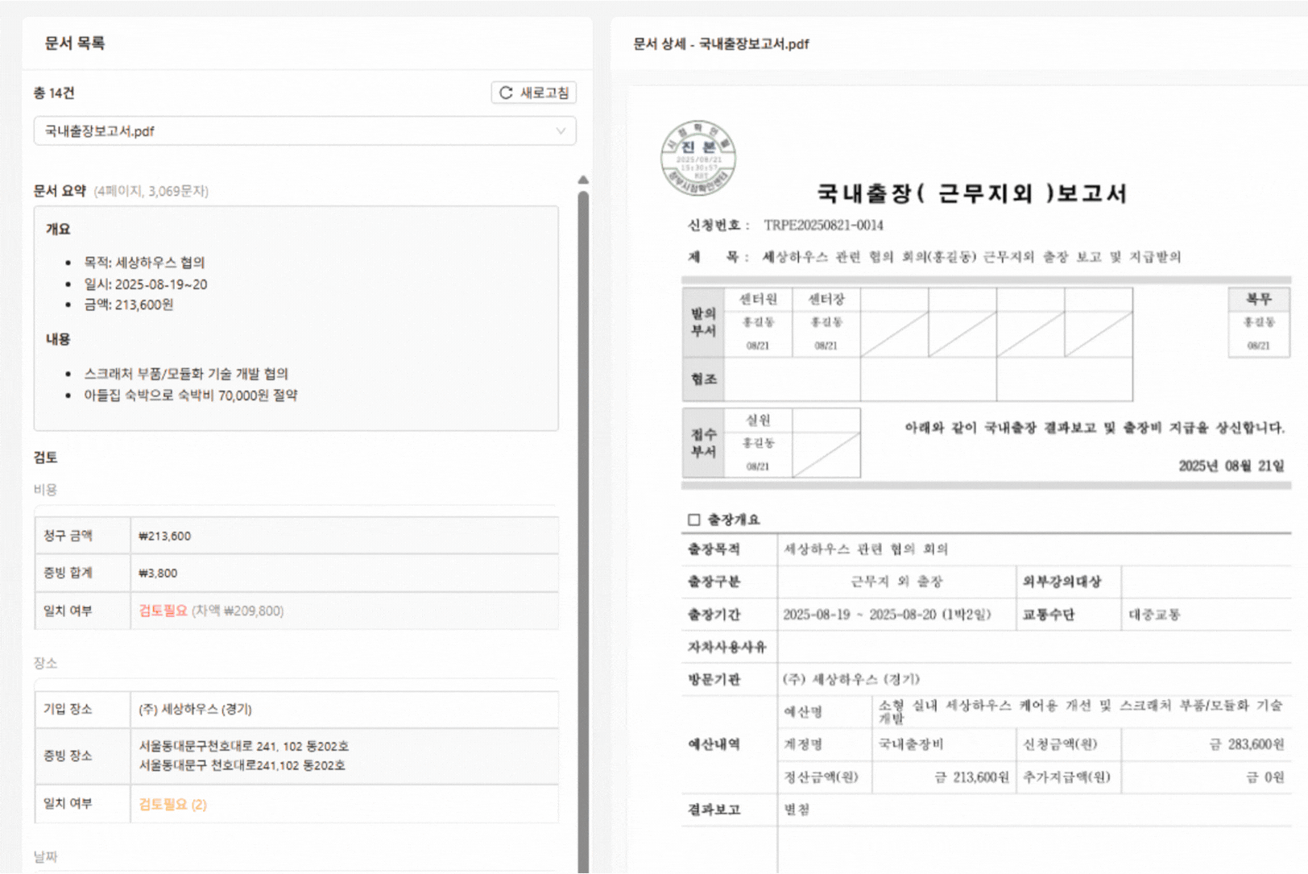Click the 총 14건 count label

[x=54, y=93]
